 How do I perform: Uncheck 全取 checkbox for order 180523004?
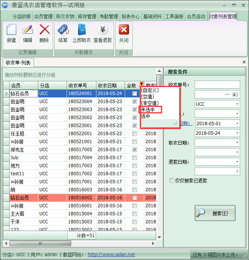(134, 102)
